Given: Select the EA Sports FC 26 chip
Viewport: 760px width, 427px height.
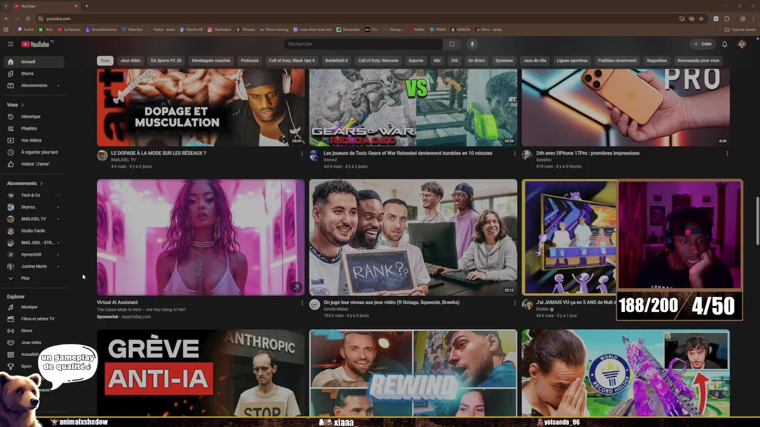Looking at the screenshot, I should (166, 60).
